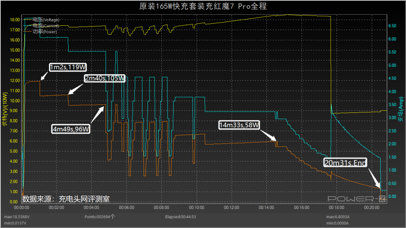This screenshot has height=228, width=406.
Task: Select the 12.00 voltage axis label
Action: [15, 80]
